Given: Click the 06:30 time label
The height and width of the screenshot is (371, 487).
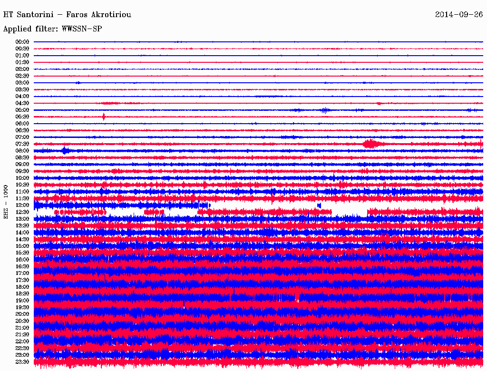Looking at the screenshot, I should click(x=22, y=130).
